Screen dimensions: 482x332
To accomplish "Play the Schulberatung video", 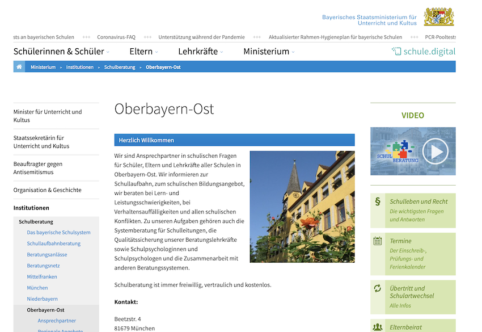I will (435, 152).
